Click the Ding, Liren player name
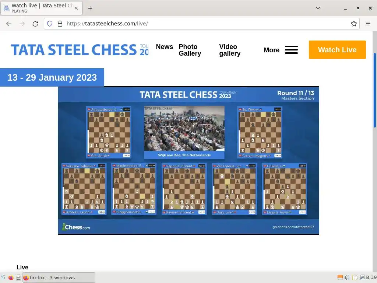 225,212
